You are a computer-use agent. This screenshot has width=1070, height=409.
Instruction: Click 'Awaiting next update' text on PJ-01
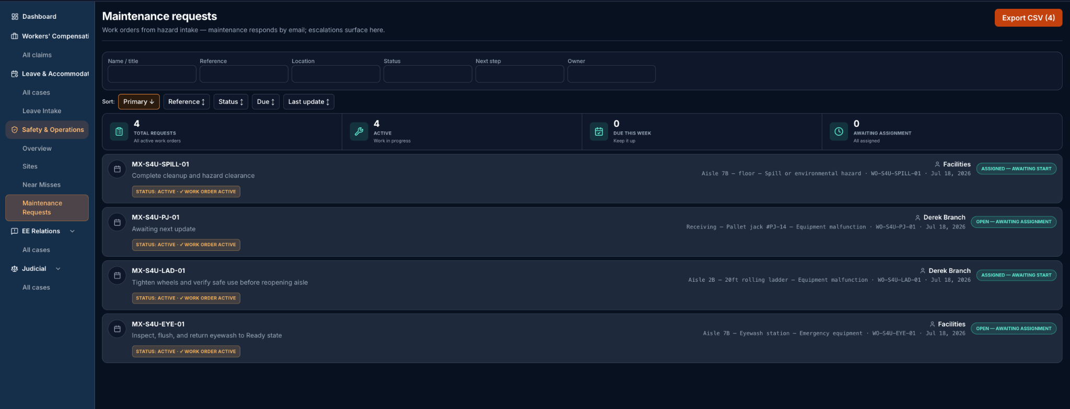[164, 229]
